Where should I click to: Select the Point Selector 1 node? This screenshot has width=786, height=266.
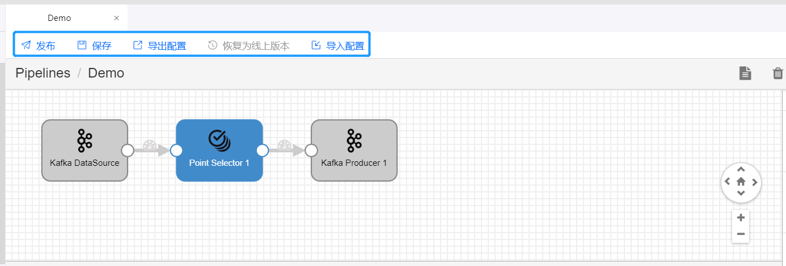click(219, 150)
